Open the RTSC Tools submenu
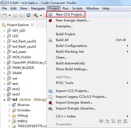Viewport: 131px width, 128px height. 89,83
